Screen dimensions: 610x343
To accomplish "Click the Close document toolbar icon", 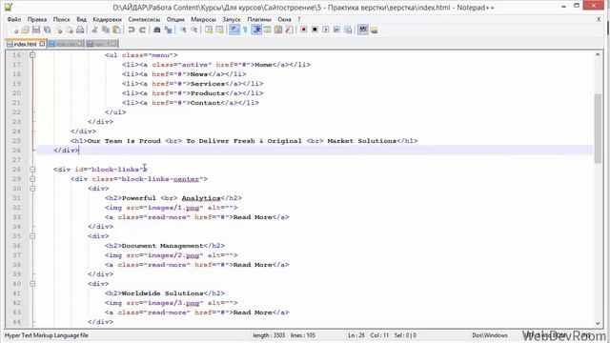I will (x=59, y=30).
